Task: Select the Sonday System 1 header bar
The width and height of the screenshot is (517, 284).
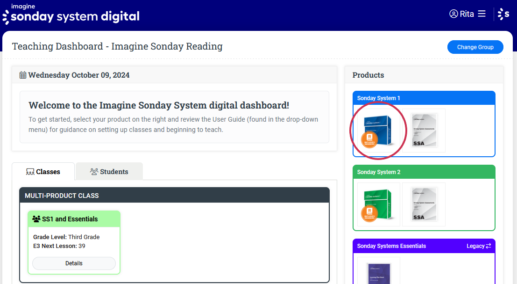Action: (x=424, y=98)
